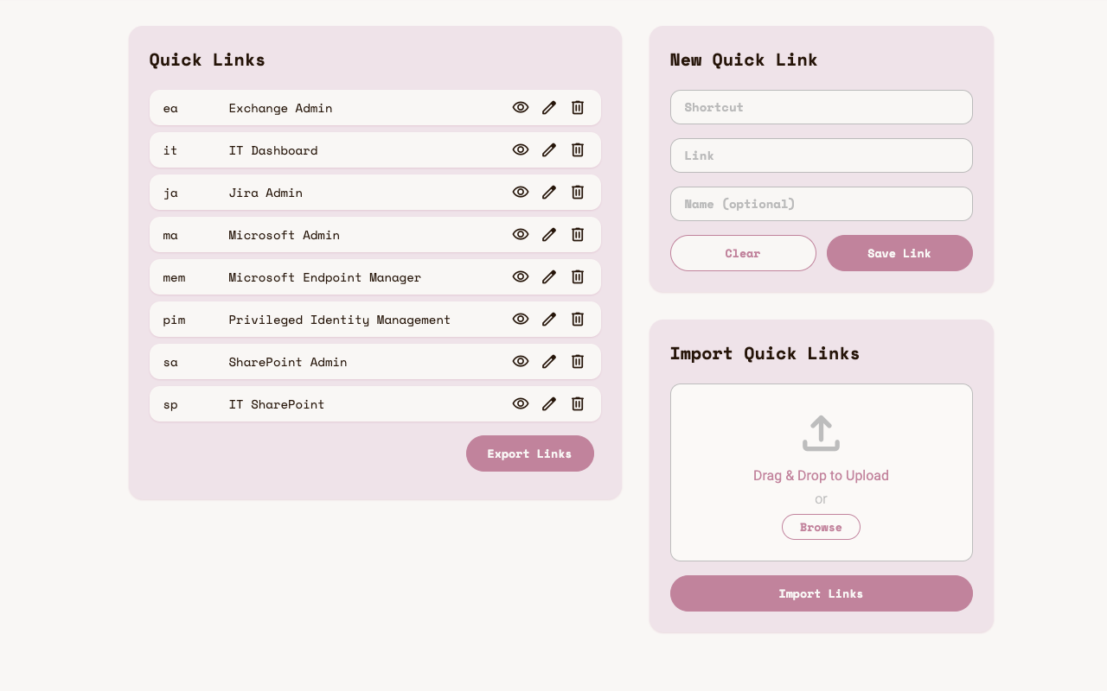This screenshot has width=1107, height=691.
Task: Click the upload arrow icon
Action: 821,434
